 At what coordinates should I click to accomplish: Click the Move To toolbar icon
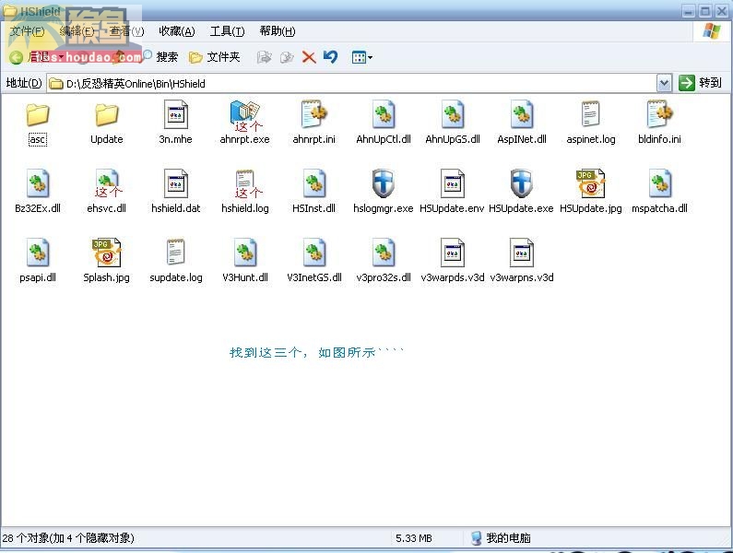click(264, 57)
